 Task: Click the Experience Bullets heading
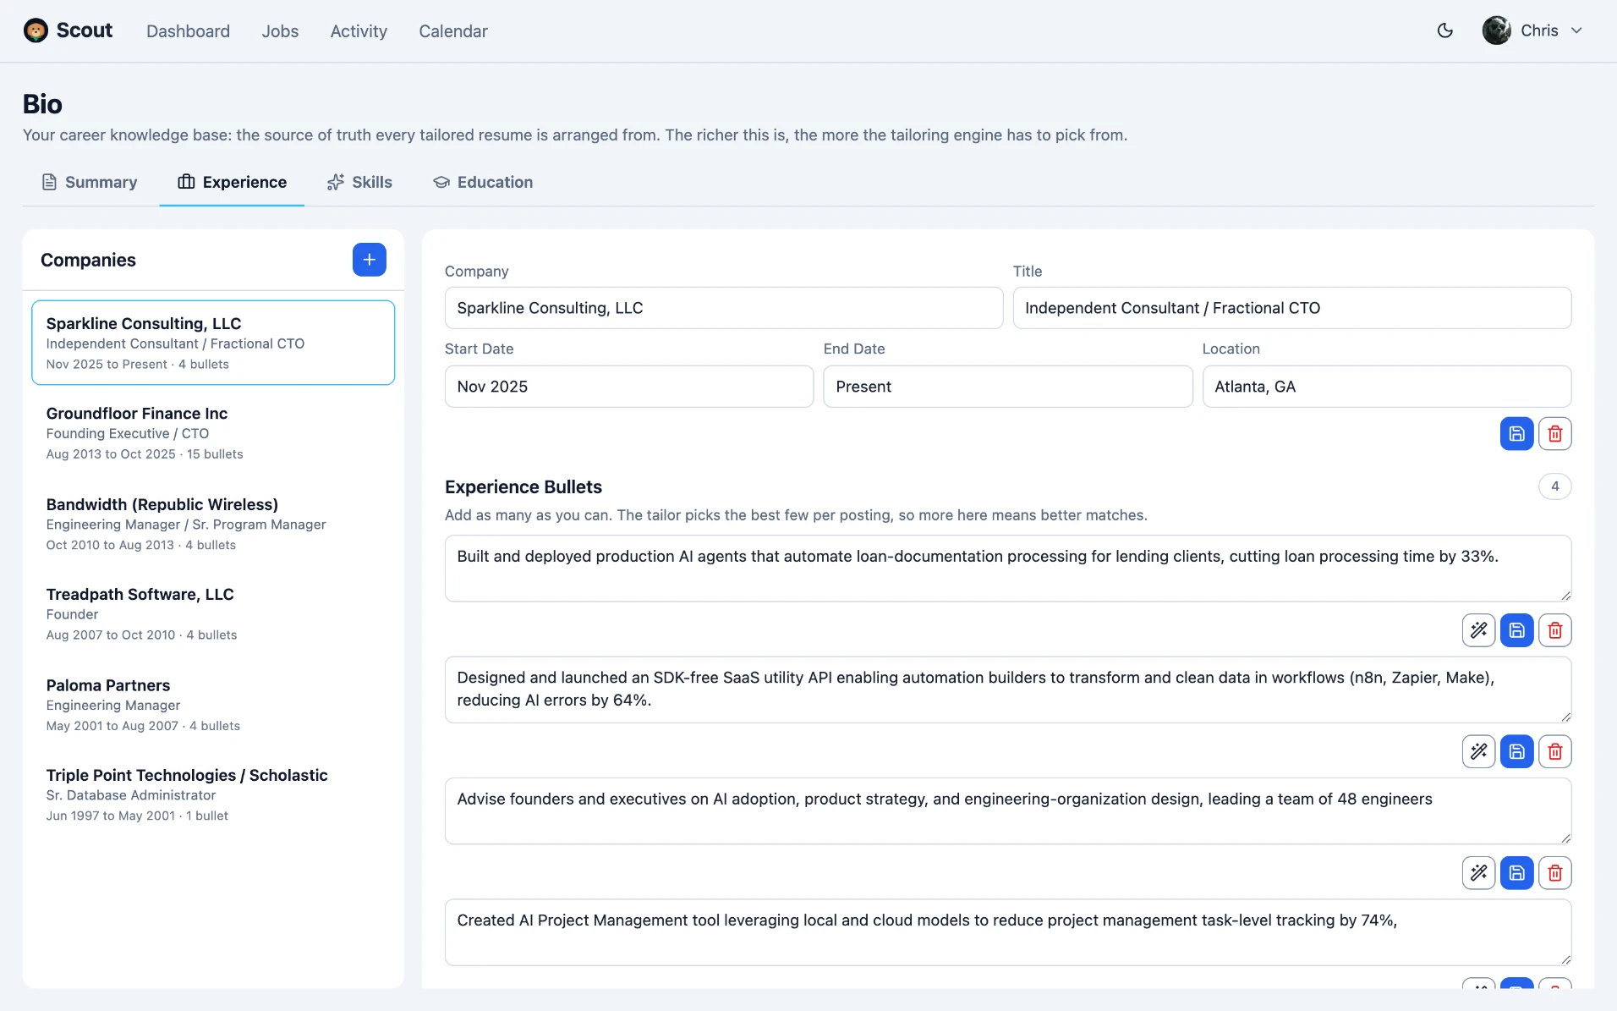tap(523, 487)
